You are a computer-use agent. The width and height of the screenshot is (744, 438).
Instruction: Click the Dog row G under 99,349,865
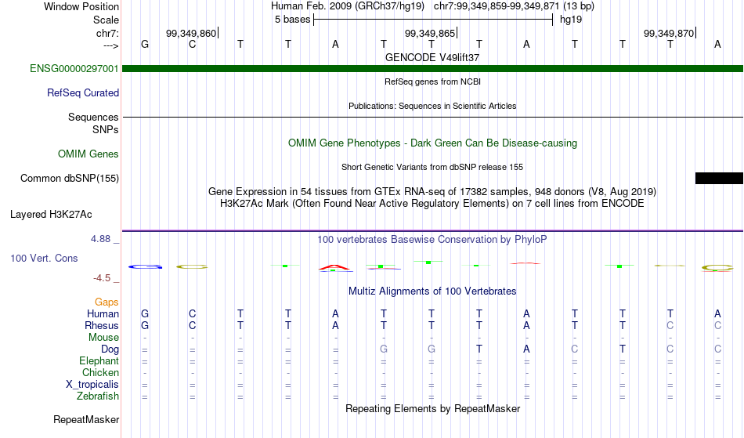pyautogui.click(x=432, y=349)
